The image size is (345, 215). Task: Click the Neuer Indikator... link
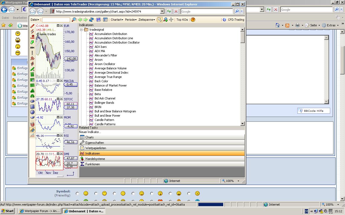[x=90, y=132]
